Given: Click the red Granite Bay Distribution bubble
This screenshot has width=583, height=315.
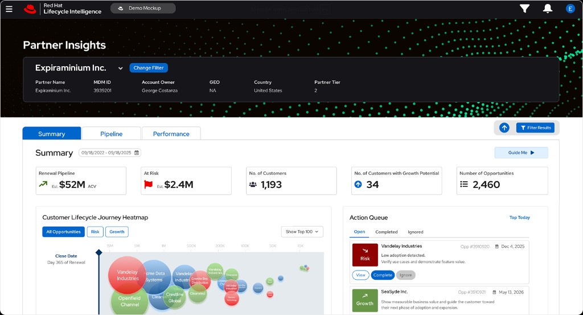Looking at the screenshot, I should tap(200, 281).
